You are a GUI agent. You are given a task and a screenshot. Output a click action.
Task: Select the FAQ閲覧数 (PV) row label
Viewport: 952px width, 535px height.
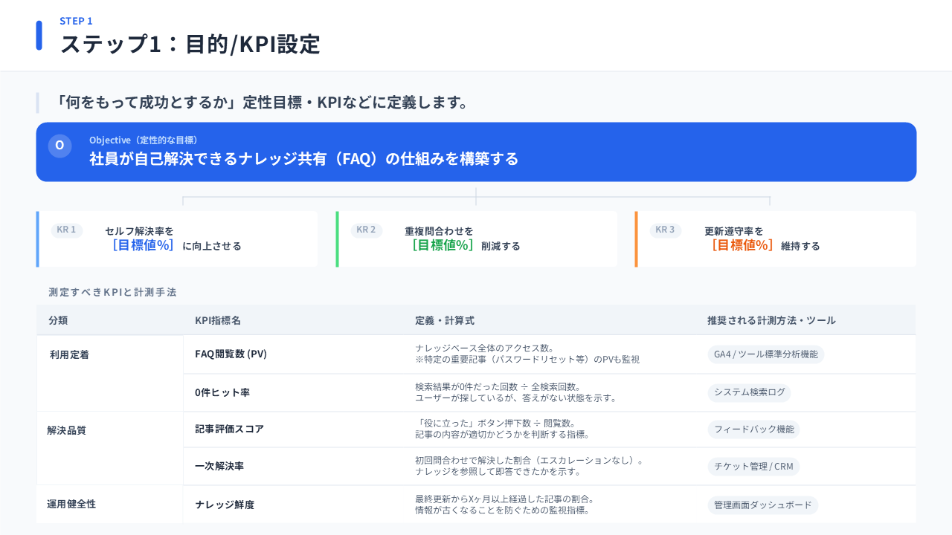[x=231, y=354]
